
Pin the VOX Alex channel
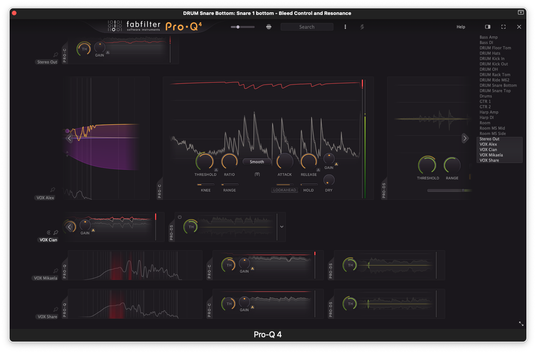click(53, 190)
